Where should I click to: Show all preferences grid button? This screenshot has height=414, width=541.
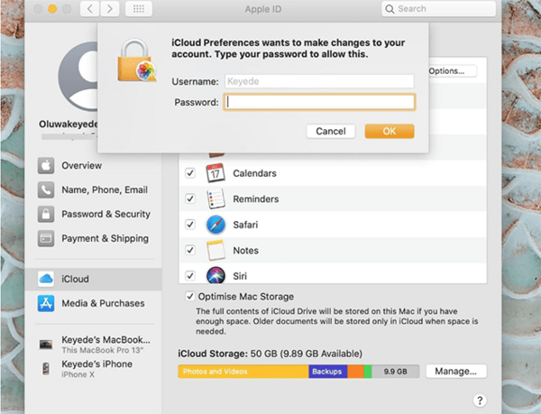(x=139, y=9)
